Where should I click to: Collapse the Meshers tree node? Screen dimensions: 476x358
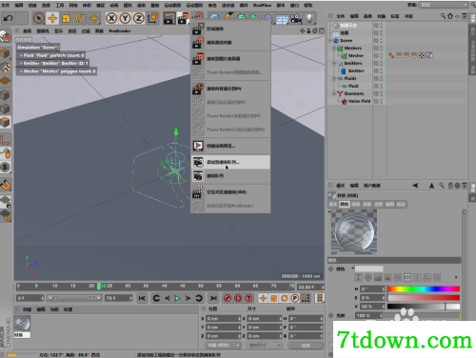(334, 49)
